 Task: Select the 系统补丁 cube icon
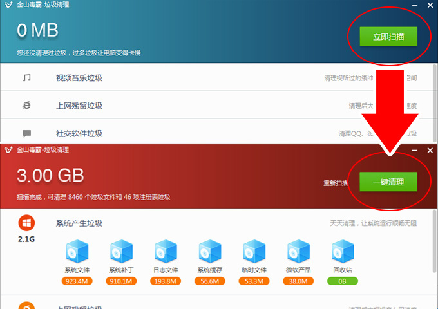(x=121, y=251)
